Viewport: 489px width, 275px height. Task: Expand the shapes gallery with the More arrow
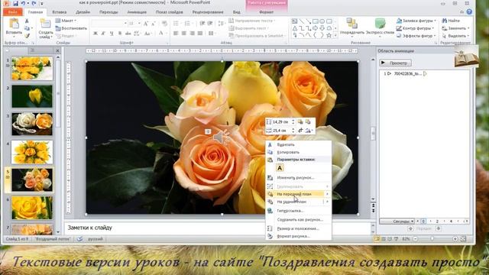pos(335,36)
